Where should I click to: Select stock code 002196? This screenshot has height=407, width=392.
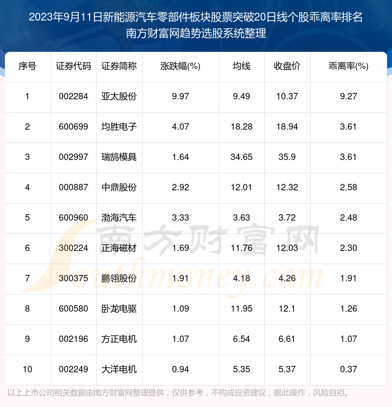[73, 339]
